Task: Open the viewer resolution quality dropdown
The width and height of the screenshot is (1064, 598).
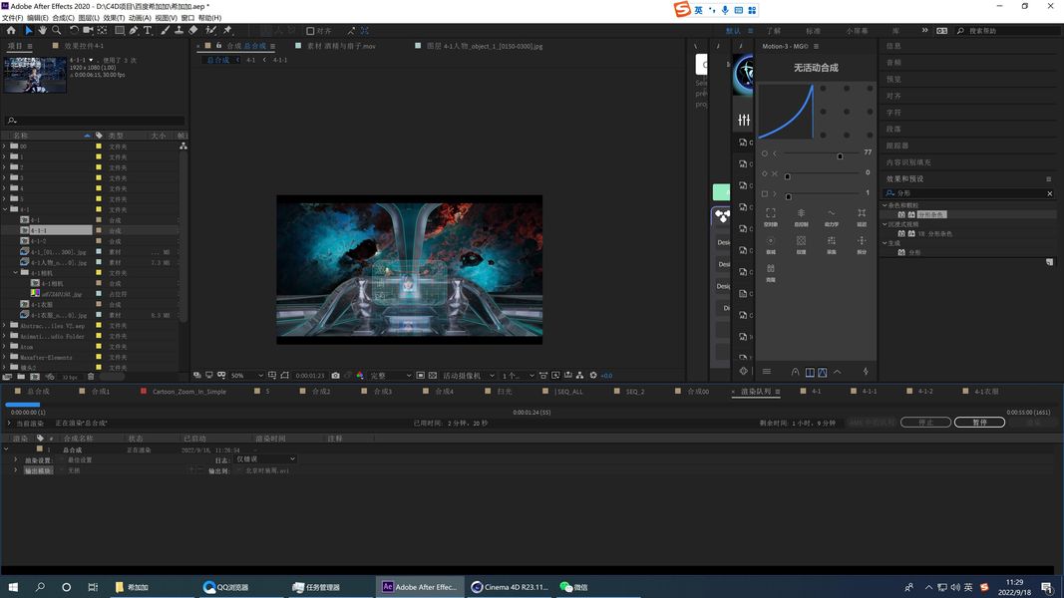Action: click(x=390, y=375)
